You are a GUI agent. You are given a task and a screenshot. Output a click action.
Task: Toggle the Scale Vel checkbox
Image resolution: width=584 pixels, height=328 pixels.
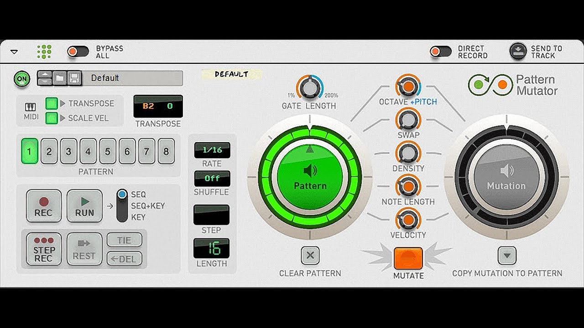click(51, 118)
